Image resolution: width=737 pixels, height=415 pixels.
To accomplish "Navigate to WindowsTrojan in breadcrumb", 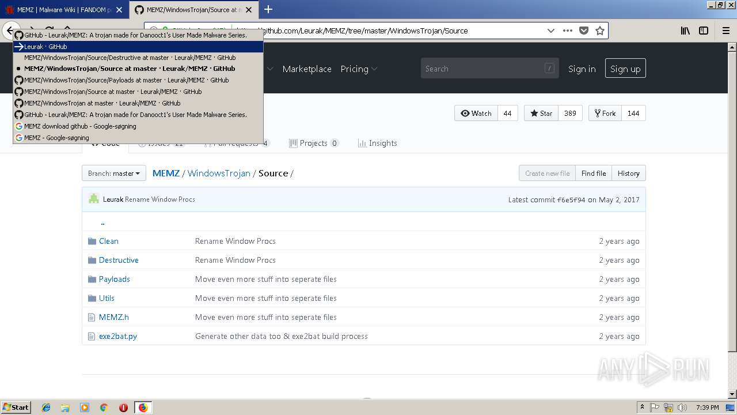I will coord(219,173).
